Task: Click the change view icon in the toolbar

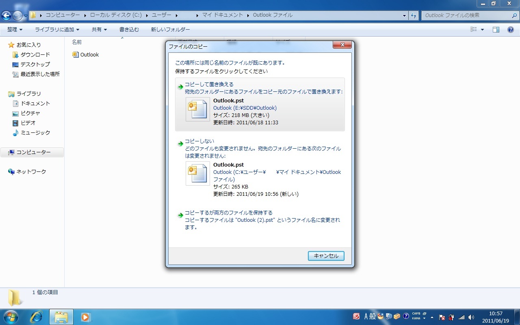Action: tap(473, 30)
